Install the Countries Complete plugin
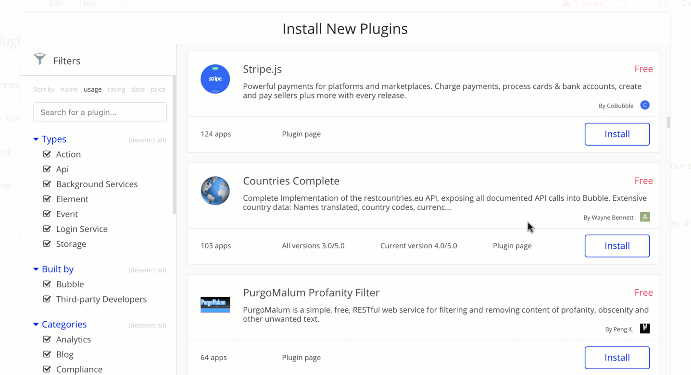Image resolution: width=691 pixels, height=375 pixels. tap(617, 246)
